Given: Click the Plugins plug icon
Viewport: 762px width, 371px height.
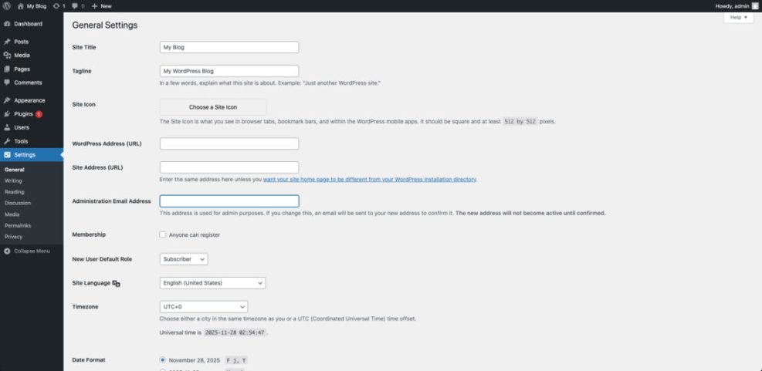Looking at the screenshot, I should coord(7,114).
